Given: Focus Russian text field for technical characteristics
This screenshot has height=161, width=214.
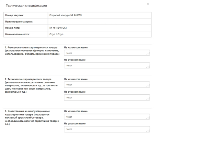Looking at the screenshot, I should tap(106, 97).
